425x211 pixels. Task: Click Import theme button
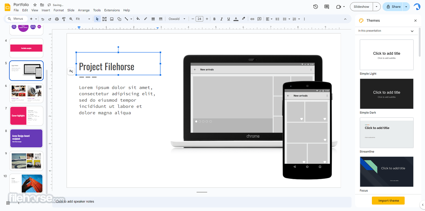point(388,201)
